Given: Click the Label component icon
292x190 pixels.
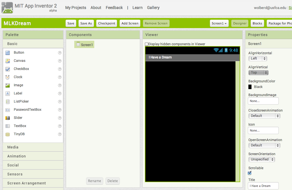Looking at the screenshot, I should pyautogui.click(x=8, y=93).
